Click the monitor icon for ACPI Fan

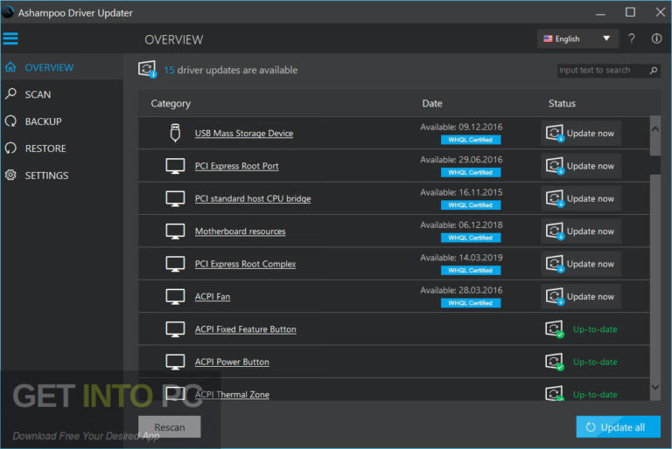(x=175, y=297)
